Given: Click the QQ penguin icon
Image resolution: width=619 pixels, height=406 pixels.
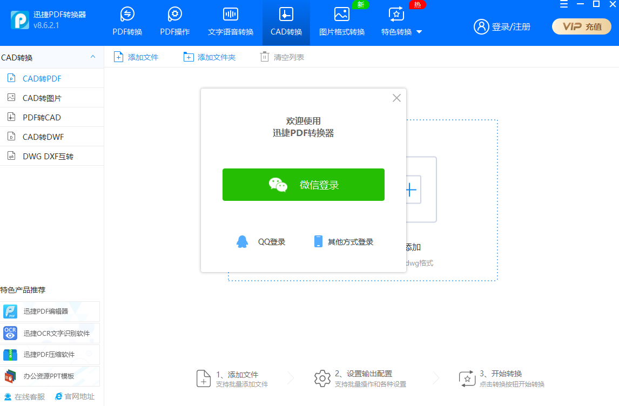Looking at the screenshot, I should click(242, 242).
